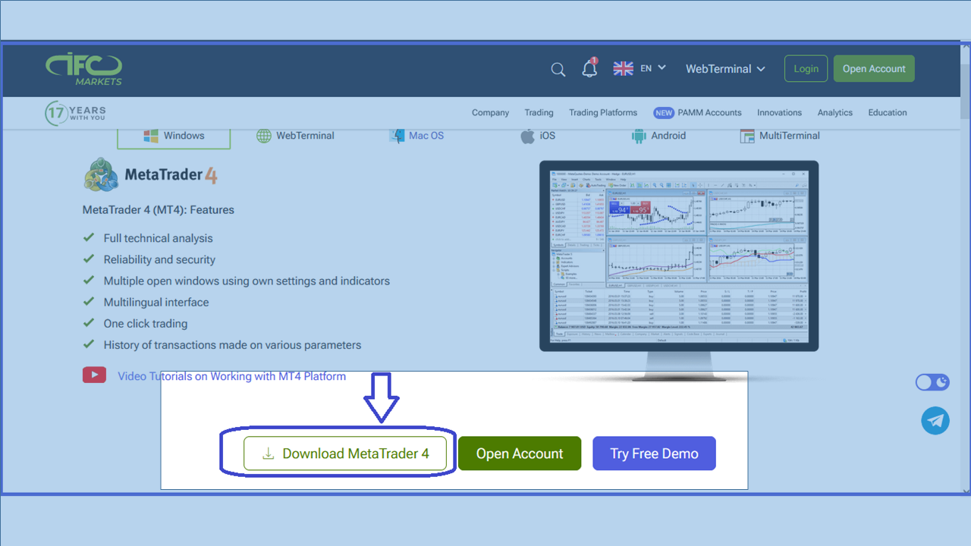Open Video Tutorials on Working with MT4 Platform

point(231,375)
